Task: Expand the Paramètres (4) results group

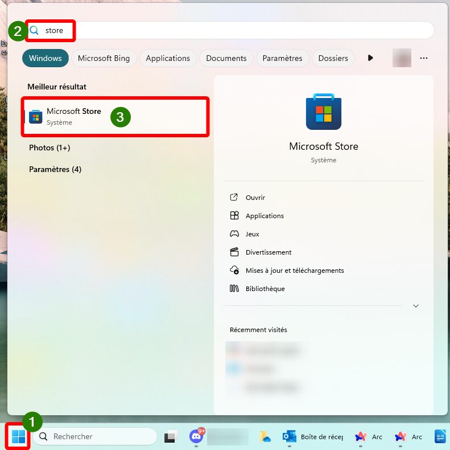Action: (x=55, y=169)
